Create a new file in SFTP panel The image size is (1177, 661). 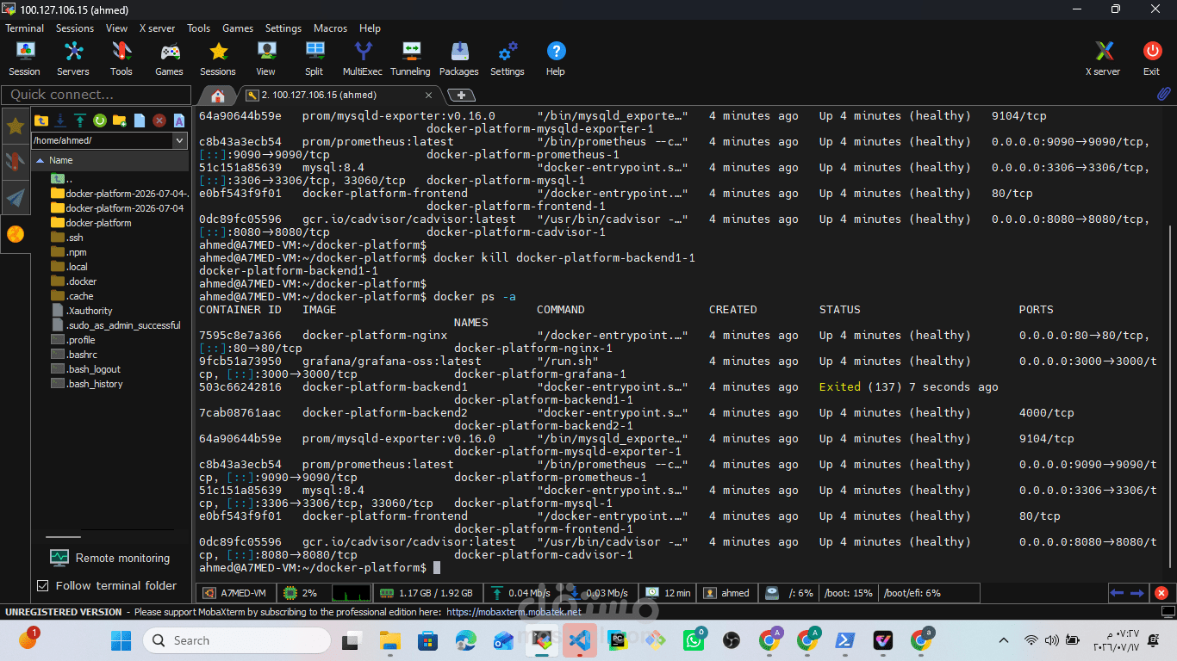(x=140, y=120)
